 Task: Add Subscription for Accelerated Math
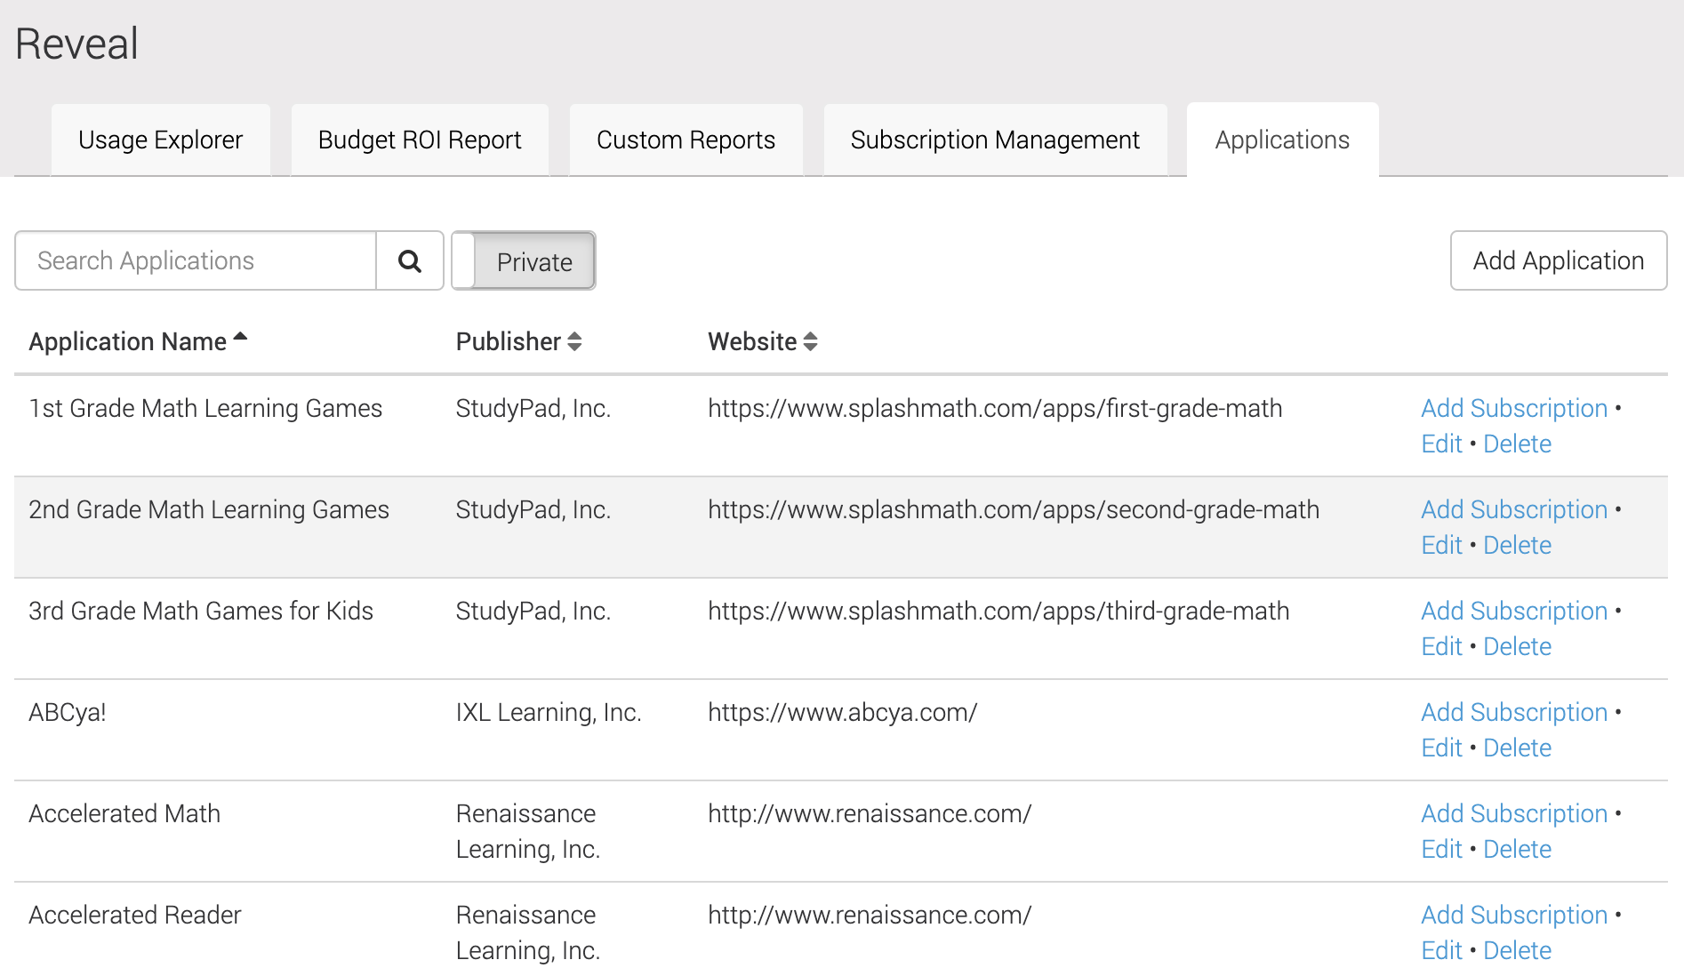click(1514, 813)
